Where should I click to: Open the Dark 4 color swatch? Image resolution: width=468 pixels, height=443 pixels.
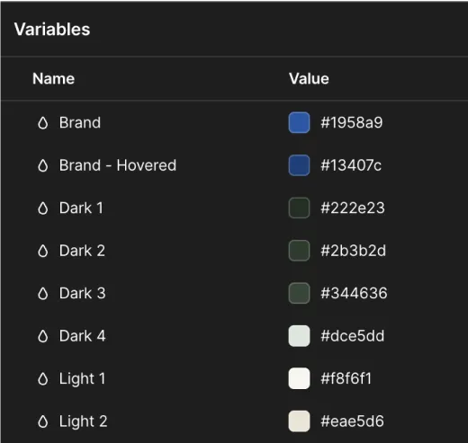[x=299, y=336]
